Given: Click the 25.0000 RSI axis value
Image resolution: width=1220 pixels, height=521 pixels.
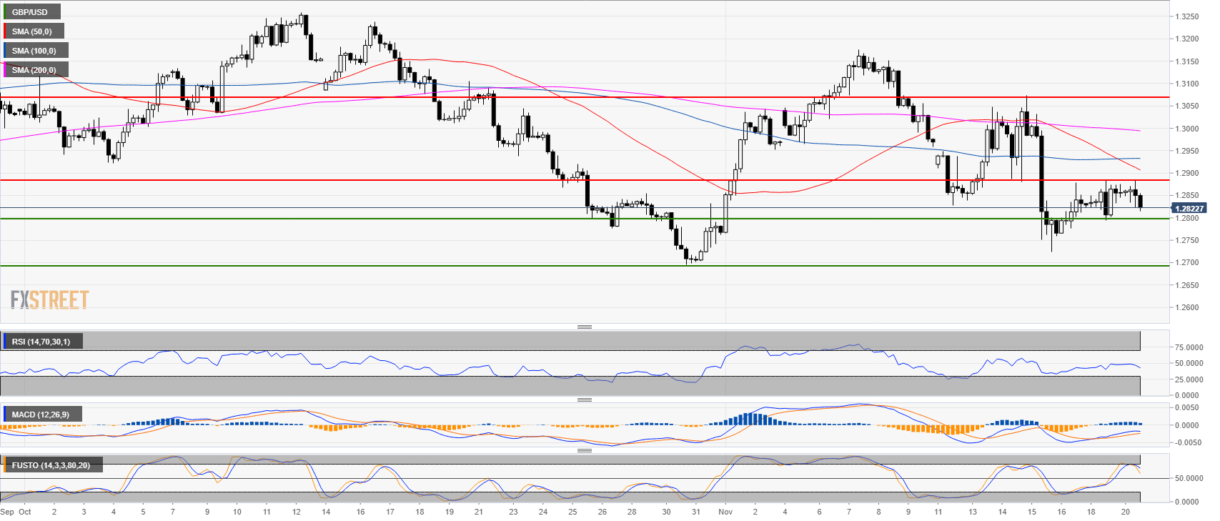Looking at the screenshot, I should [1189, 379].
